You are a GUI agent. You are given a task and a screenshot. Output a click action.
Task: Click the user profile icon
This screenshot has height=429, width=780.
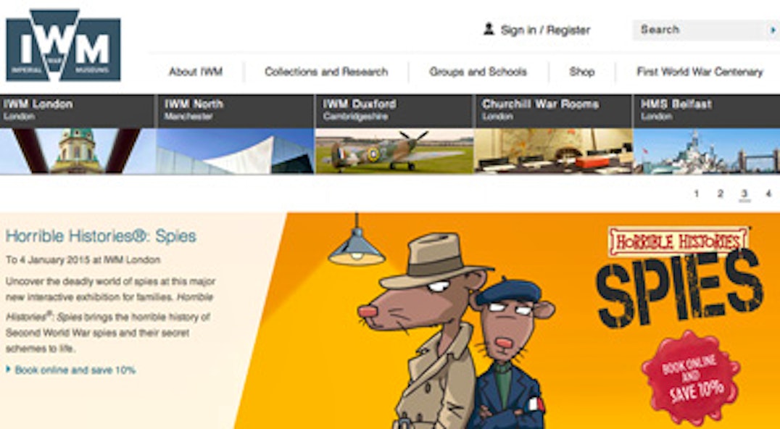489,29
